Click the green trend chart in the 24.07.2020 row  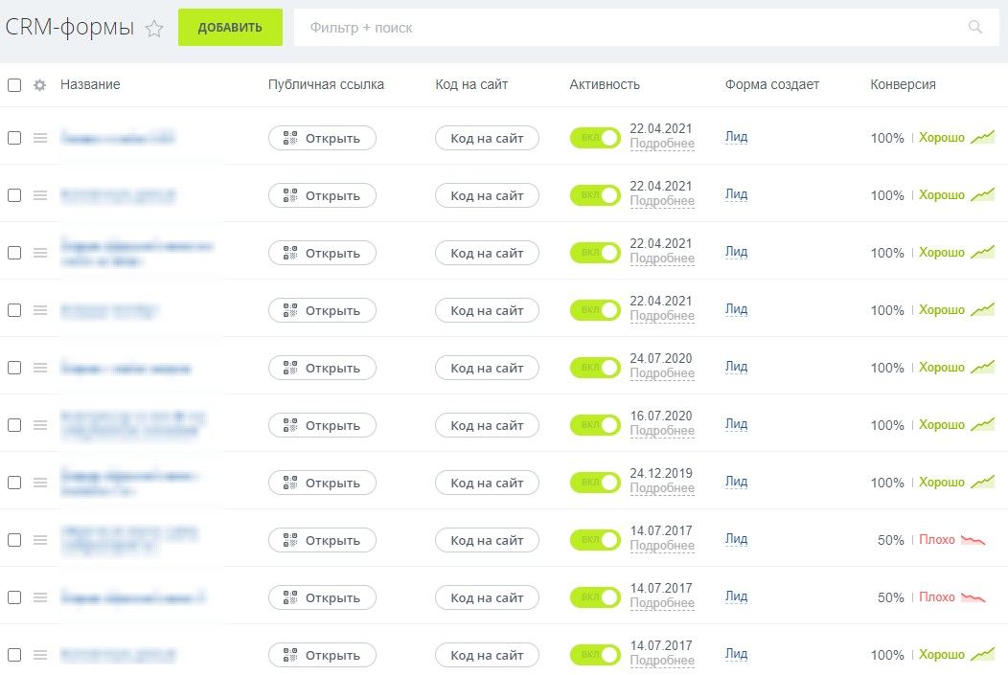pos(982,368)
